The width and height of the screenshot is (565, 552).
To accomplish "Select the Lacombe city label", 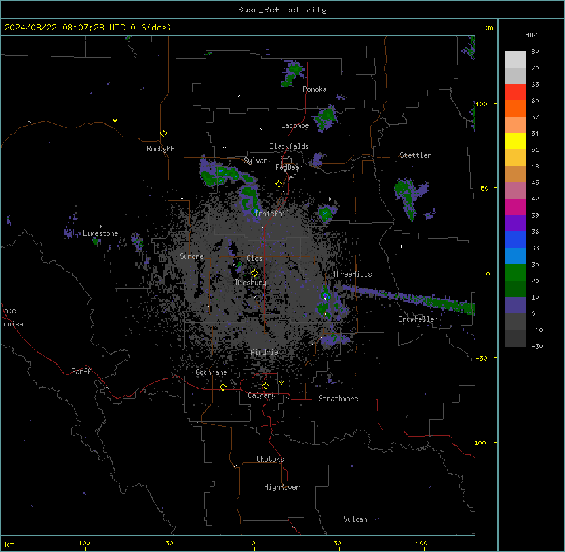I will tap(295, 125).
